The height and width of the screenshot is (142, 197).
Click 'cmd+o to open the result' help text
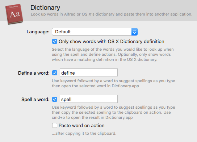click(92, 117)
